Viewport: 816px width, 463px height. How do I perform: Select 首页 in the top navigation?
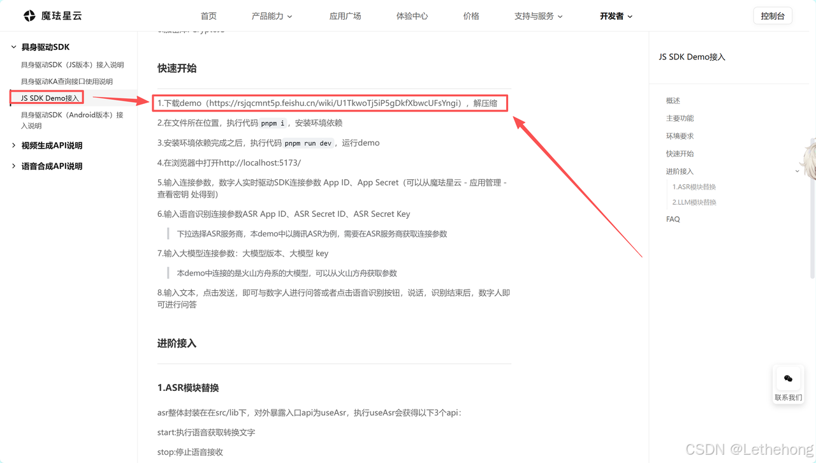click(x=208, y=15)
